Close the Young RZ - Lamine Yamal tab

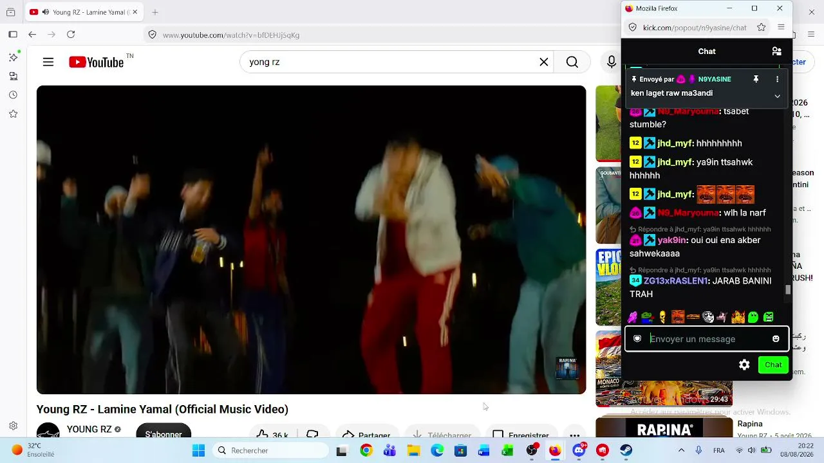[135, 12]
